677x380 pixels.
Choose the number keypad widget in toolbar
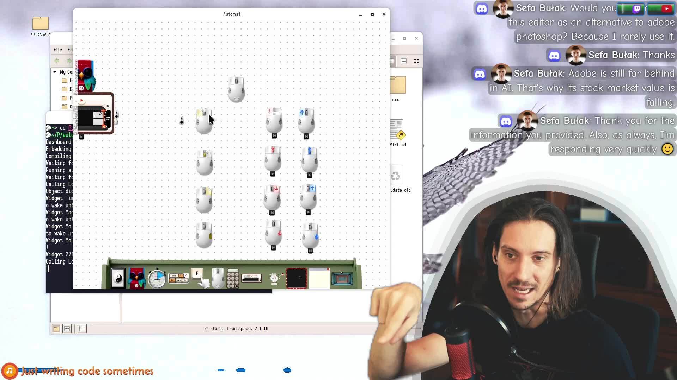233,279
